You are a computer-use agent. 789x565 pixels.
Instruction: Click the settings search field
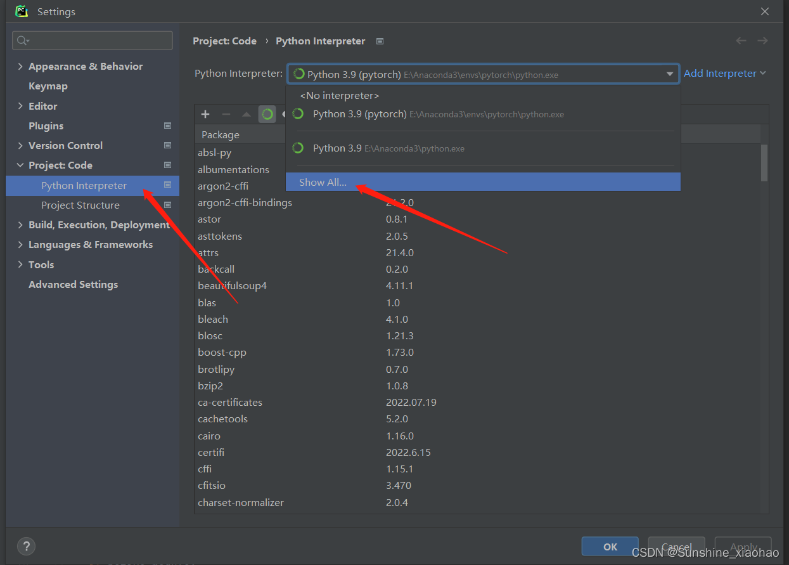click(x=92, y=40)
